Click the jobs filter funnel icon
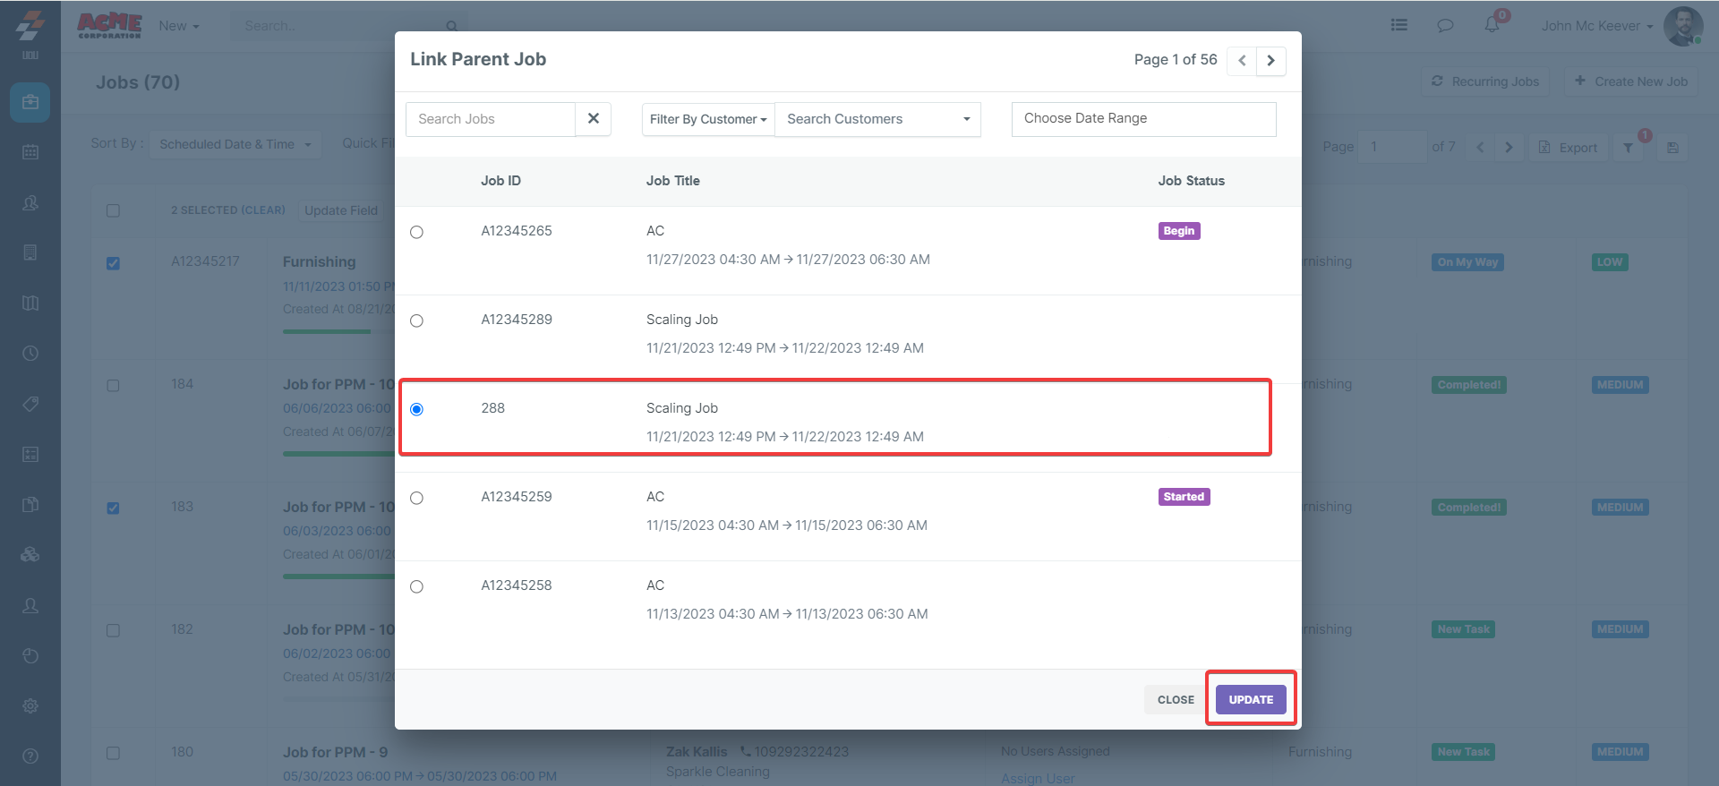Viewport: 1719px width, 786px height. point(1628,148)
